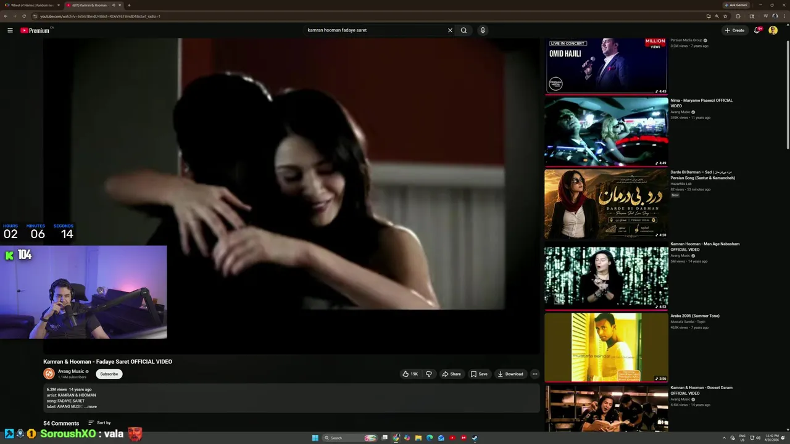Open Omid Hajili concert video thumbnail

[x=606, y=65]
